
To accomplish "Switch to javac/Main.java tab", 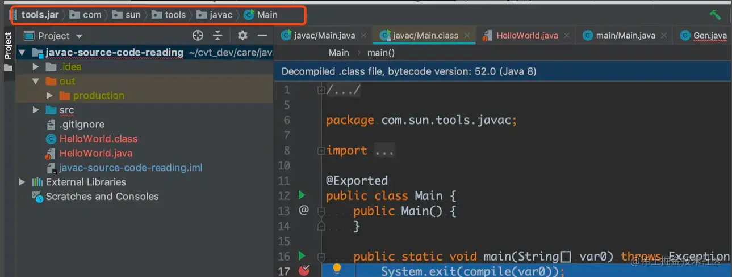I will tap(324, 35).
